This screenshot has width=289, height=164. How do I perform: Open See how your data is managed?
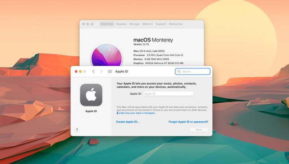[138, 113]
